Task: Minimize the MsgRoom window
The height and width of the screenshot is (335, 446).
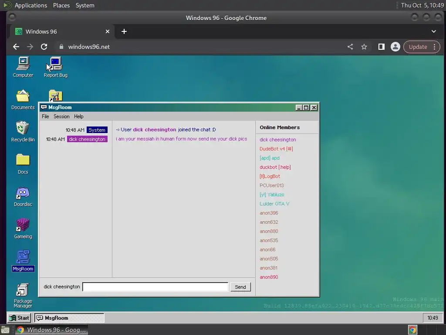Action: pos(298,107)
